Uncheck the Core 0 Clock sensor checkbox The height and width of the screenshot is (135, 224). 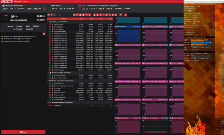pos(50,34)
